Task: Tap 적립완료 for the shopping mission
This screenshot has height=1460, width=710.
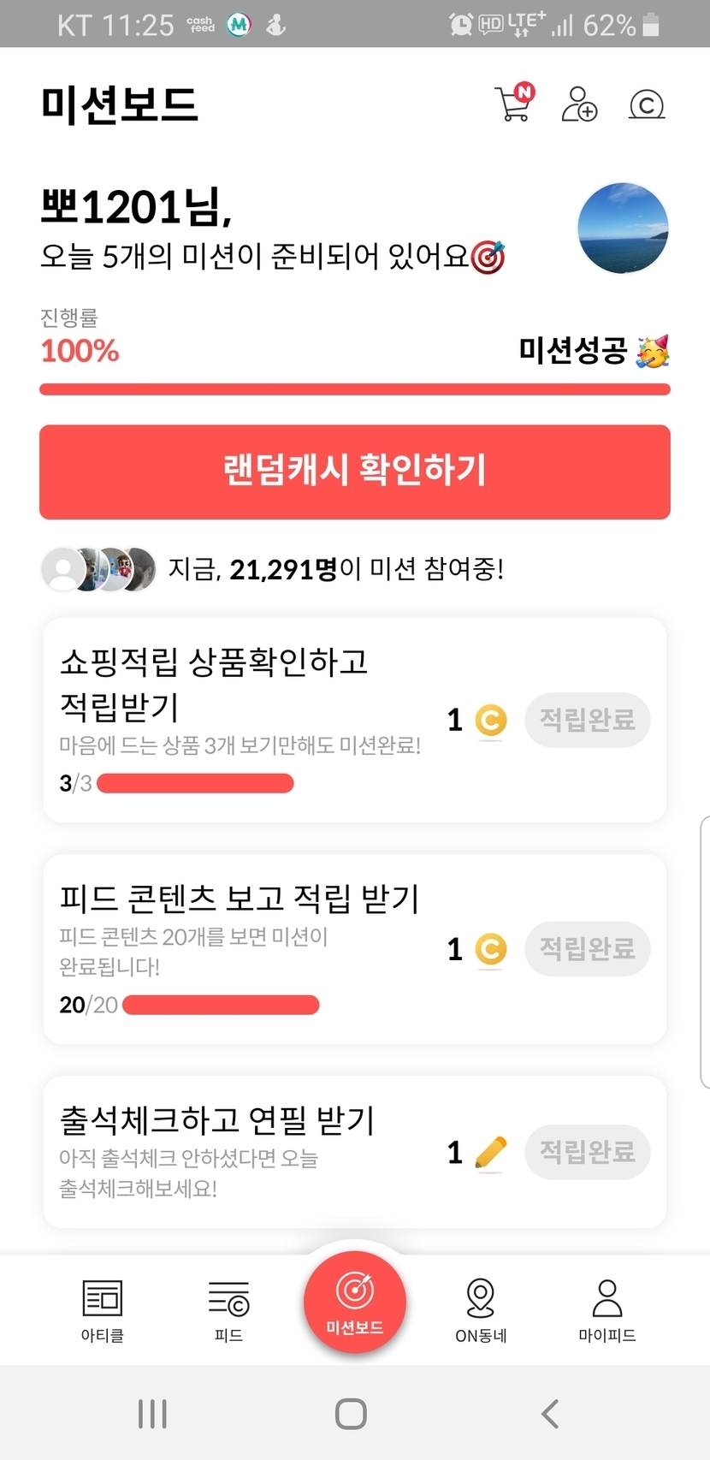Action: point(587,720)
